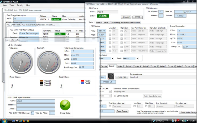The width and height of the screenshot is (197, 123).
Task: Open the View menu
Action: tap(5, 5)
